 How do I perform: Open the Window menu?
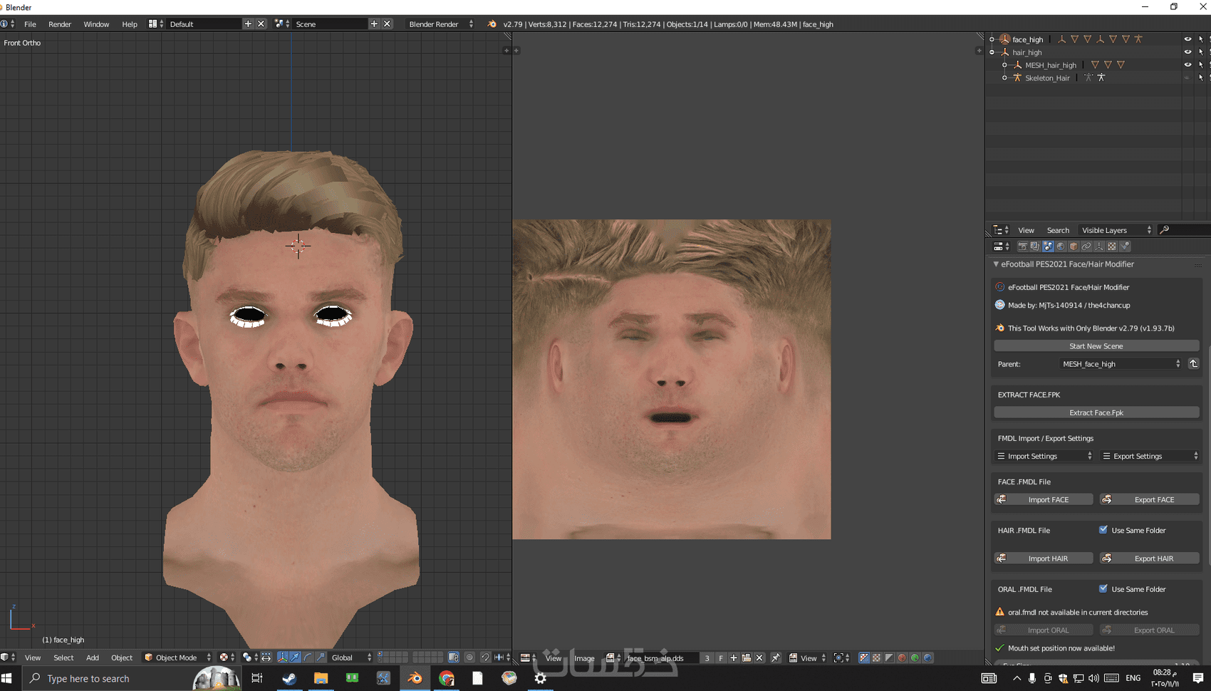point(96,24)
